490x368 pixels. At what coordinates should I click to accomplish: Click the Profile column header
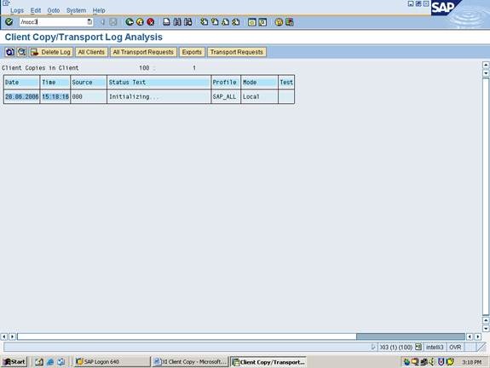click(226, 83)
